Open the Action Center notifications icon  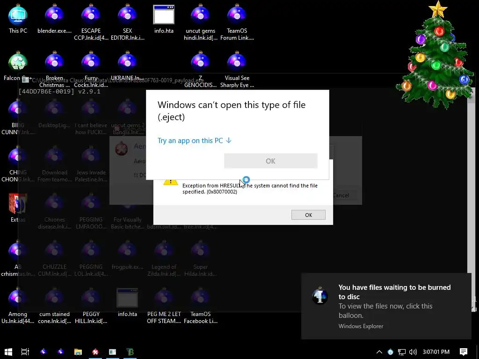464,352
